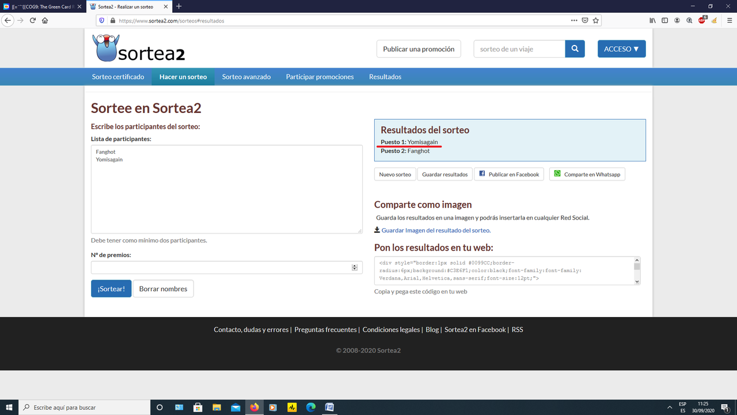Bookmark this page with star icon

click(x=596, y=20)
